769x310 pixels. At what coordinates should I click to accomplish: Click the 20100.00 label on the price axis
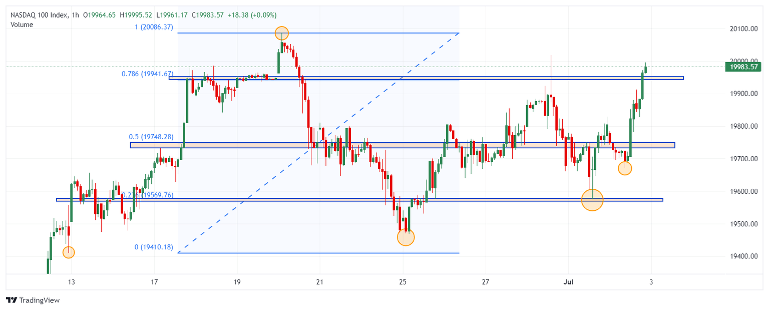[x=740, y=29]
